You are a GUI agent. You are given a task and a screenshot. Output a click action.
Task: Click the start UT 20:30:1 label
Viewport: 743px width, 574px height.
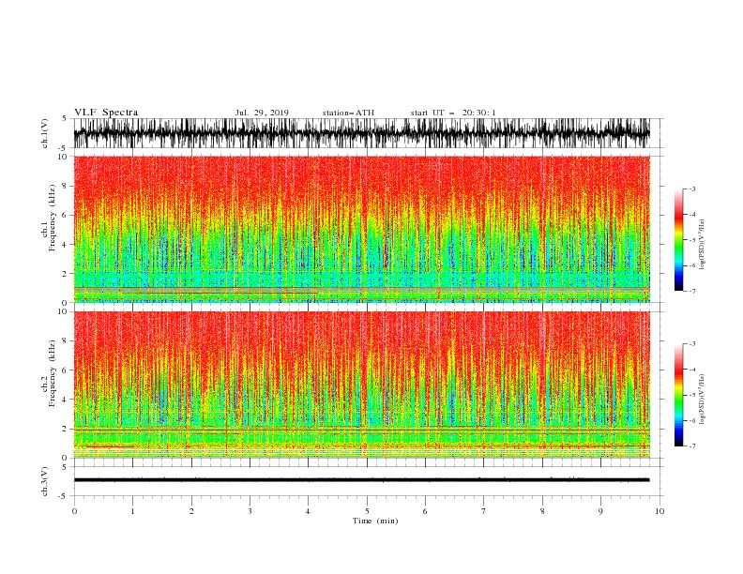(x=453, y=113)
